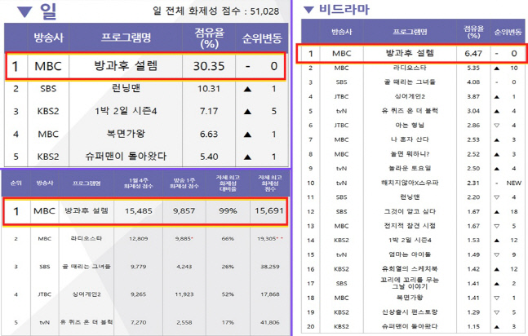The height and width of the screenshot is (336, 528).
Task: Click the triangle beside the 비드라마 heading
Action: (308, 10)
